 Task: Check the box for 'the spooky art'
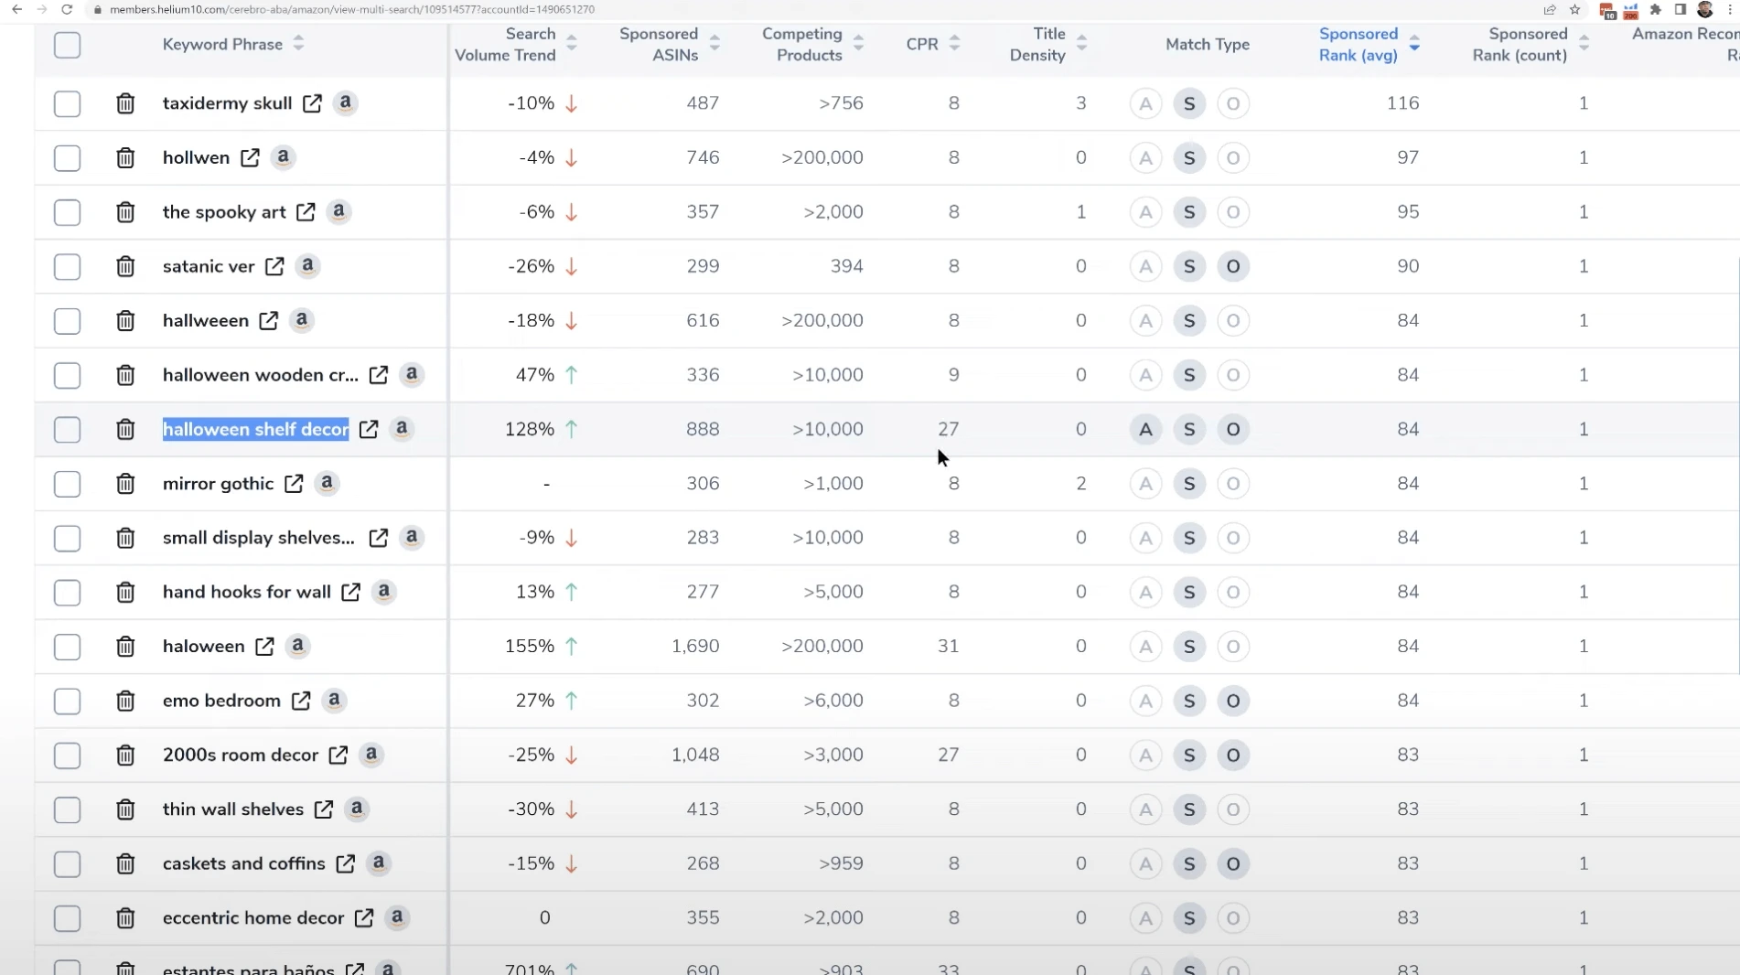click(67, 212)
